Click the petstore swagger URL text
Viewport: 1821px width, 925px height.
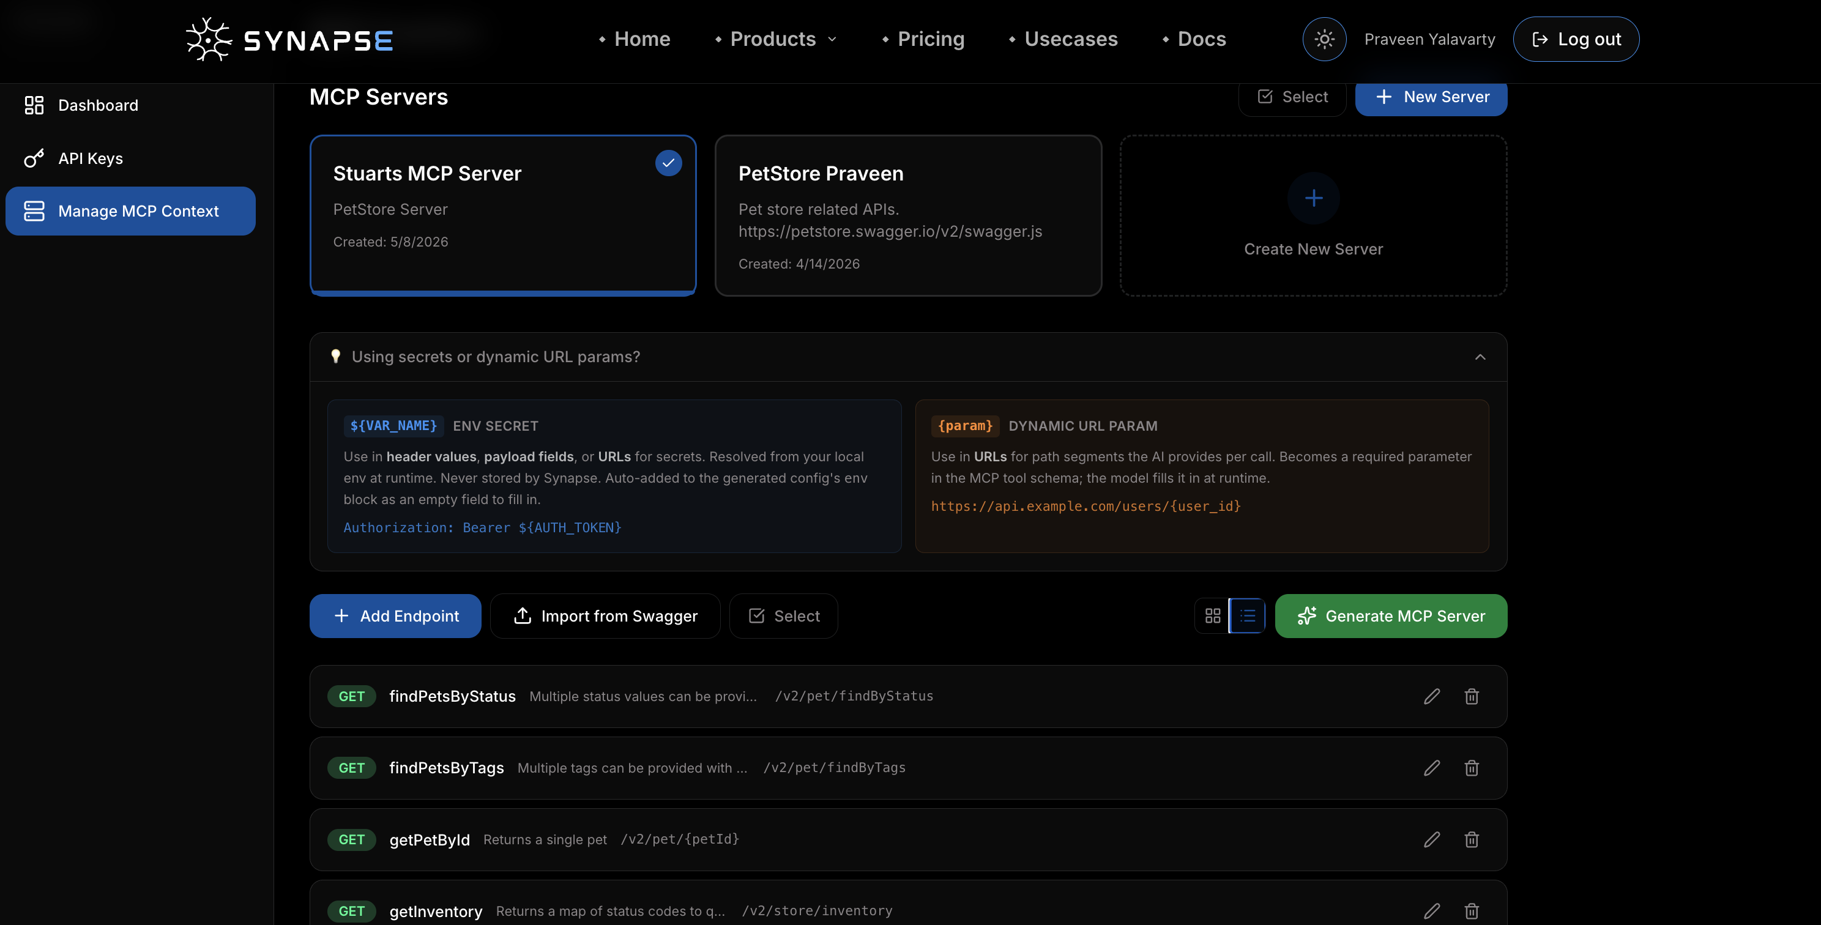(x=890, y=231)
